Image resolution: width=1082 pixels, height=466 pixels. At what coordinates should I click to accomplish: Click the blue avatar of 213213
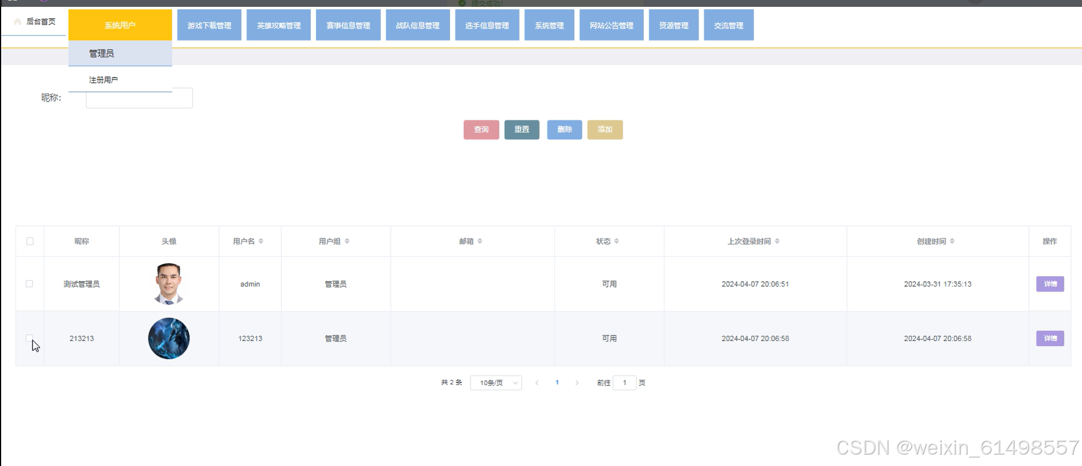click(169, 338)
